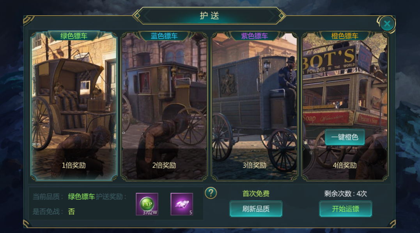Click the 橙色镖车 title label
The width and height of the screenshot is (420, 233).
click(x=345, y=36)
